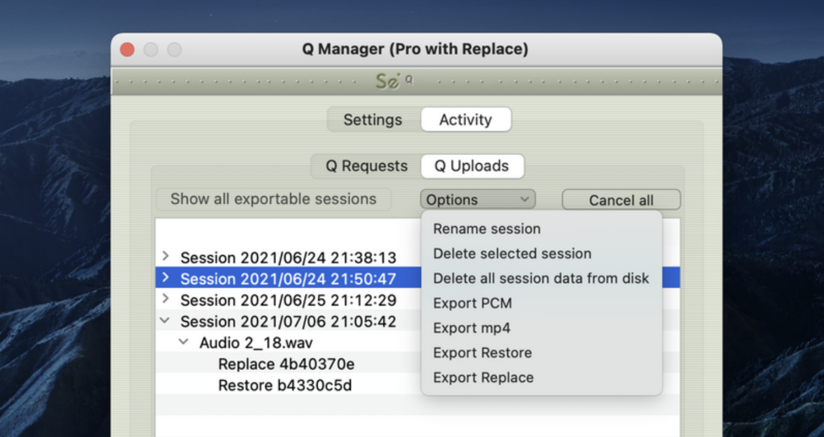This screenshot has width=824, height=437.
Task: Click the Cancel all button
Action: 621,200
